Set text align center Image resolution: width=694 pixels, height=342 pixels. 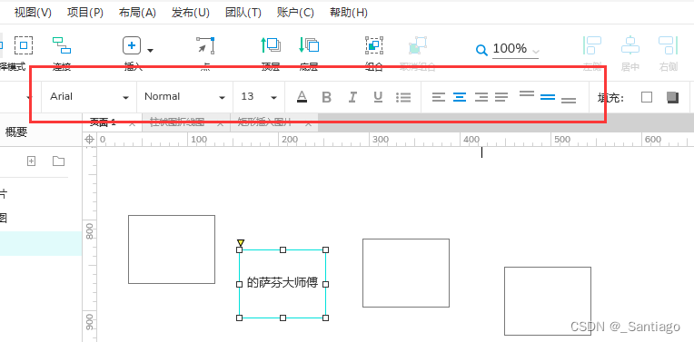click(x=460, y=97)
